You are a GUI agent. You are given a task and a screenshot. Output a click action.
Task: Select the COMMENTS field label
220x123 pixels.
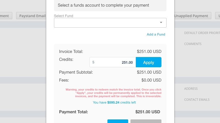pos(193,44)
